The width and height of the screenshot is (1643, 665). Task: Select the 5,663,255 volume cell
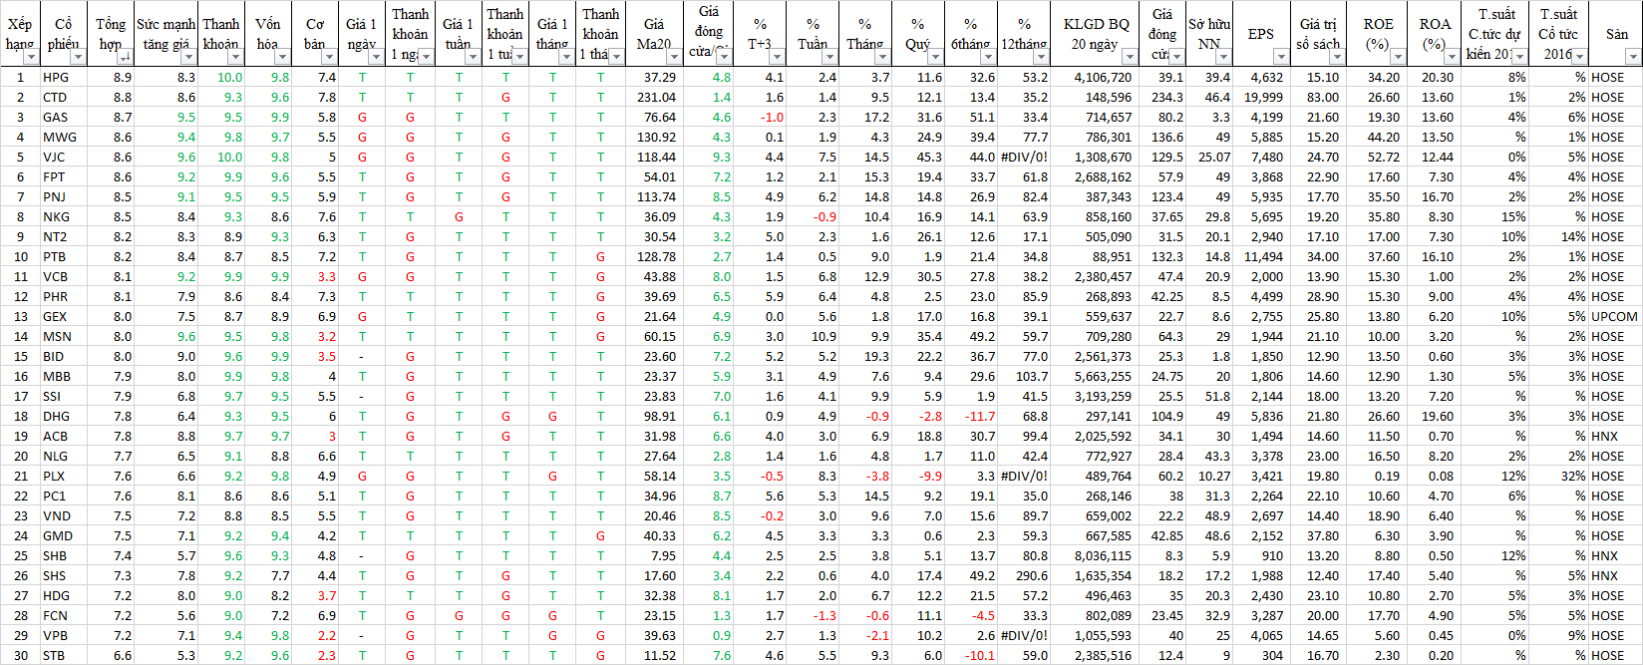pyautogui.click(x=1094, y=376)
